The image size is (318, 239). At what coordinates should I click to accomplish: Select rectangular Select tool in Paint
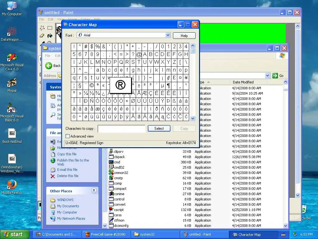50,28
